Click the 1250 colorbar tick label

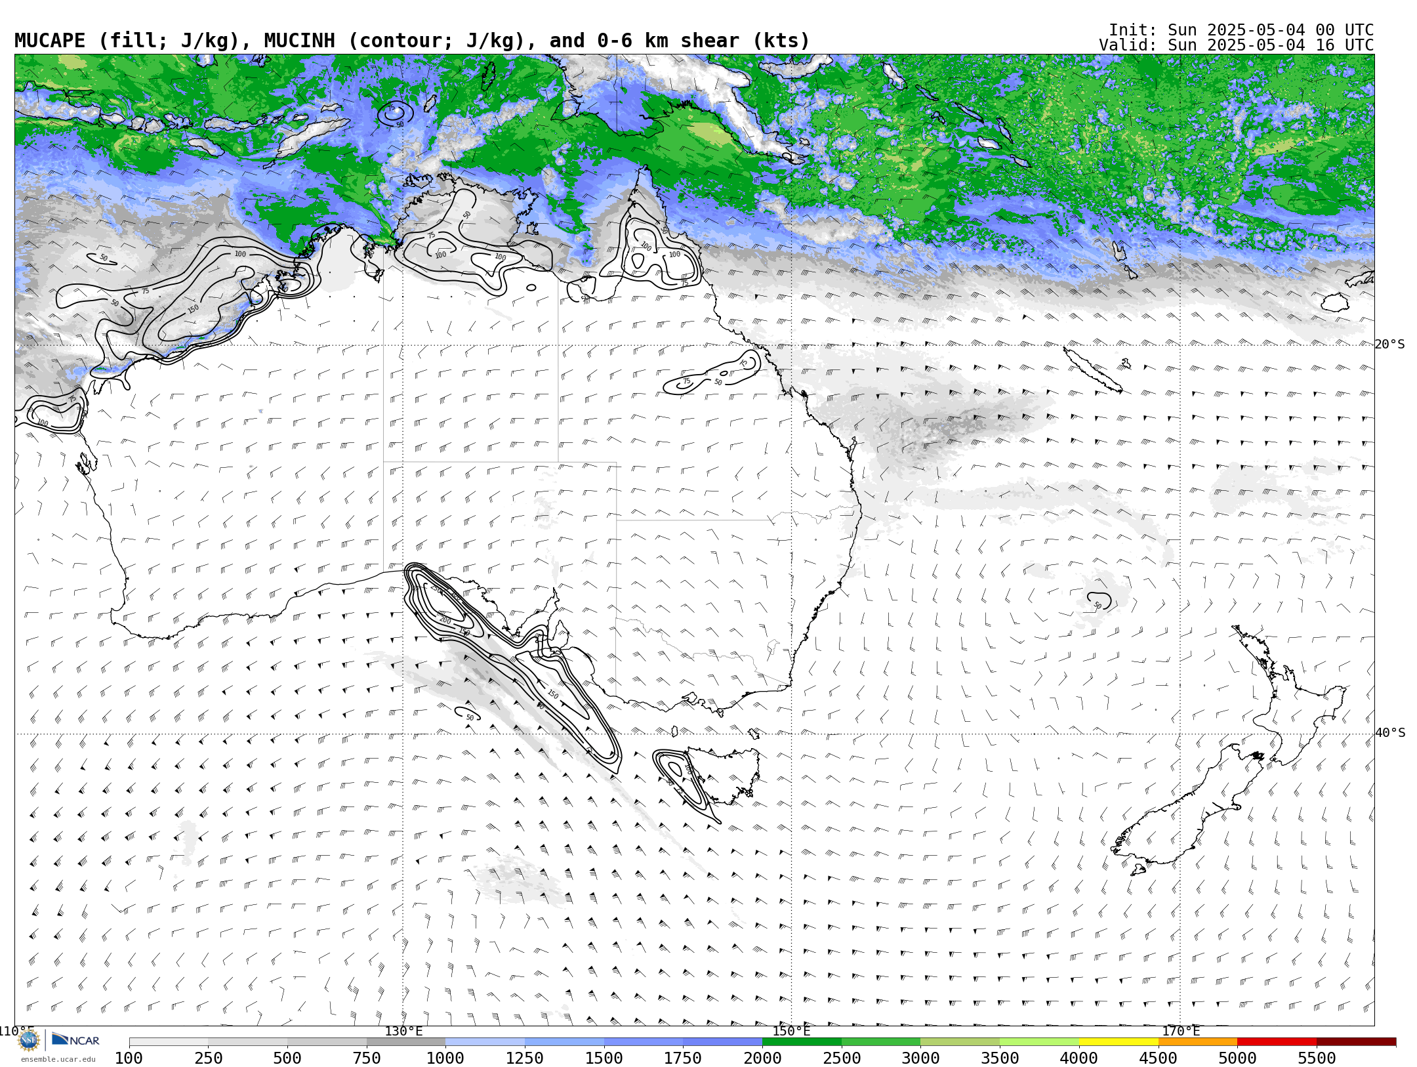coord(525,1058)
